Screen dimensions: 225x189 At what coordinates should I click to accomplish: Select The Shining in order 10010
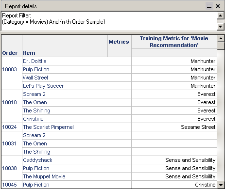[77, 110]
